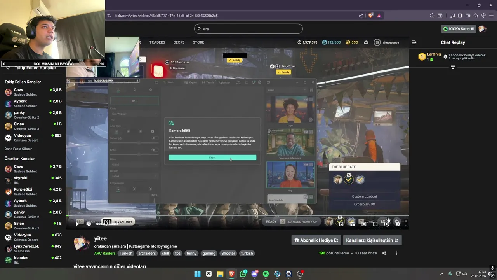Screen dimensions: 497x280
Task: Share this page from address bar
Action: click(x=361, y=16)
